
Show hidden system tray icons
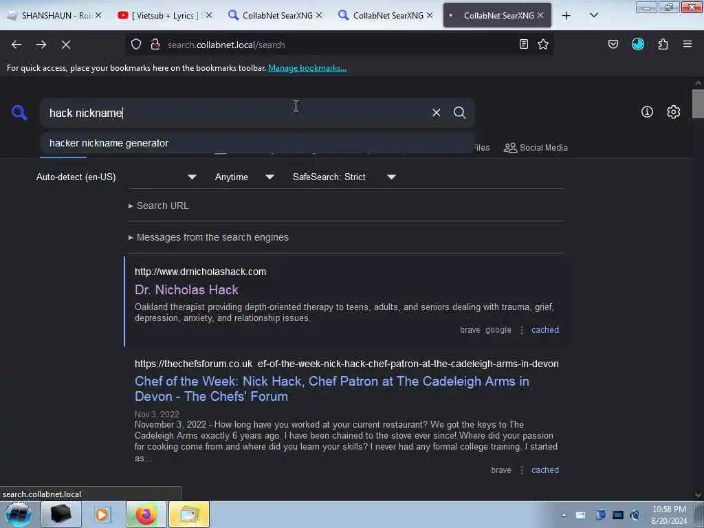coord(564,515)
